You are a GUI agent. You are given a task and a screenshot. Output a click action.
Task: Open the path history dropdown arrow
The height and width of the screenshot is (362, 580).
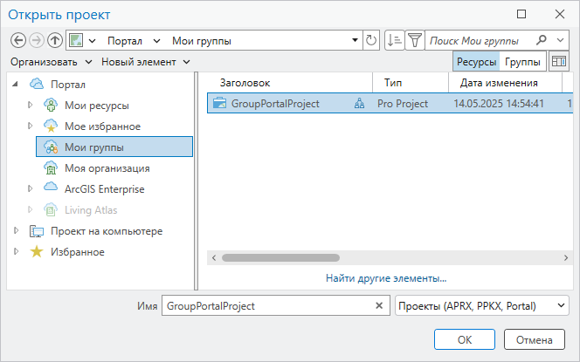[x=356, y=40]
